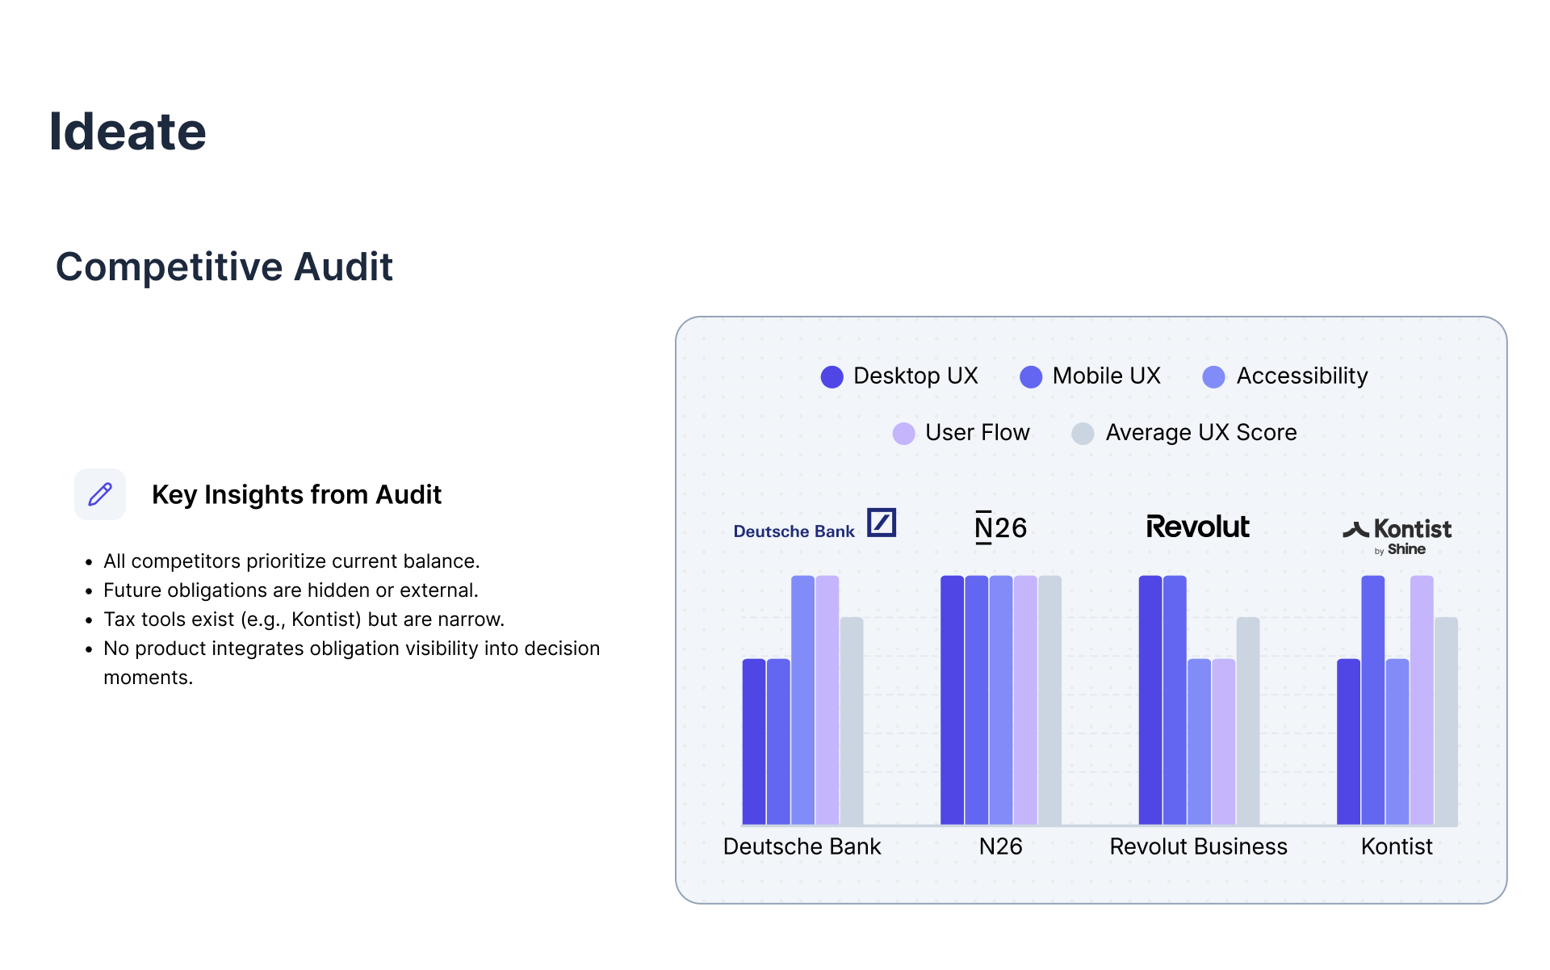
Task: Click the Revolut logo
Action: [x=1197, y=527]
